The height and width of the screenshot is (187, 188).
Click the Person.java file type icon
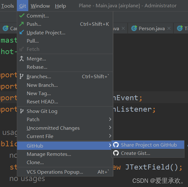tap(134, 28)
